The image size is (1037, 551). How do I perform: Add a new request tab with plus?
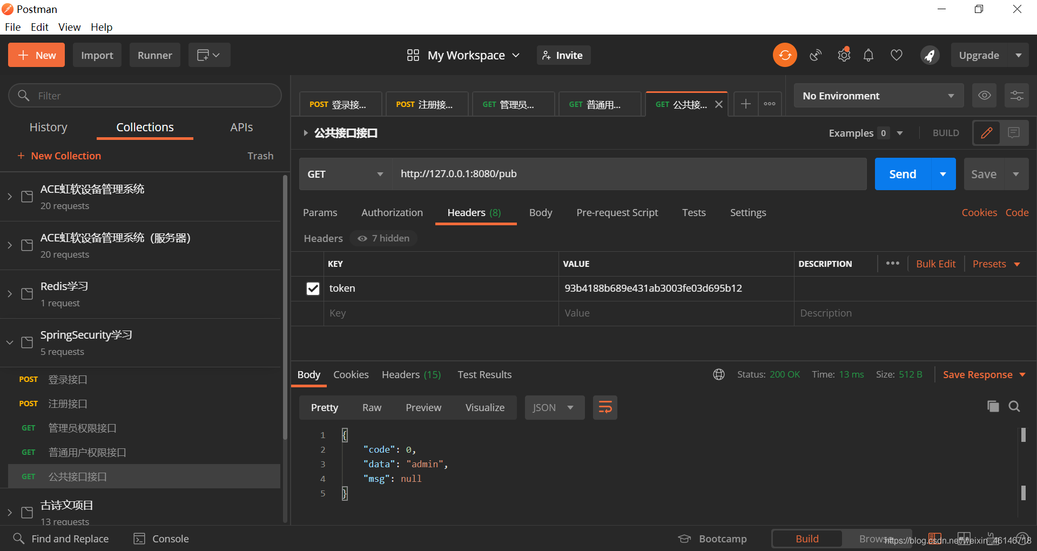[x=745, y=104]
